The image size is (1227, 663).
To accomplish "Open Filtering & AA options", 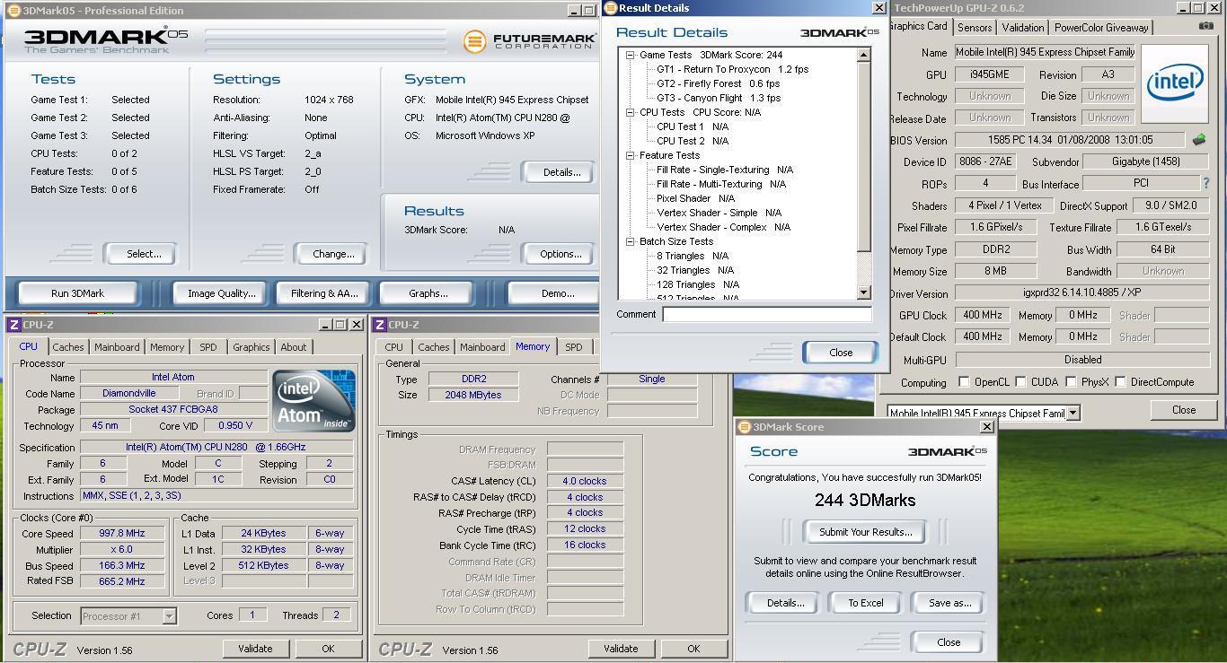I will (x=324, y=293).
